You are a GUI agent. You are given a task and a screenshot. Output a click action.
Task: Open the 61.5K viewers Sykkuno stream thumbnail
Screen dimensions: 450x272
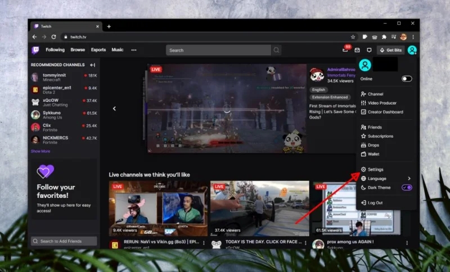point(357,208)
